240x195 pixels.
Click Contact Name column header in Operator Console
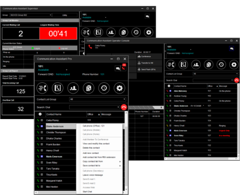tap(190, 86)
